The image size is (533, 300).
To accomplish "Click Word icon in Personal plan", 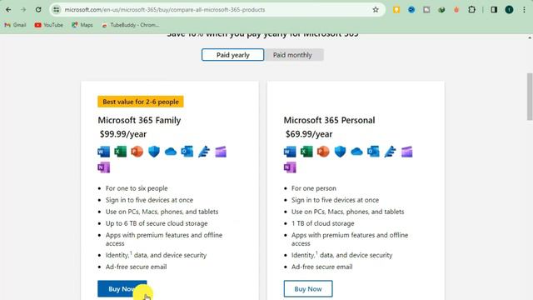I will tap(290, 152).
